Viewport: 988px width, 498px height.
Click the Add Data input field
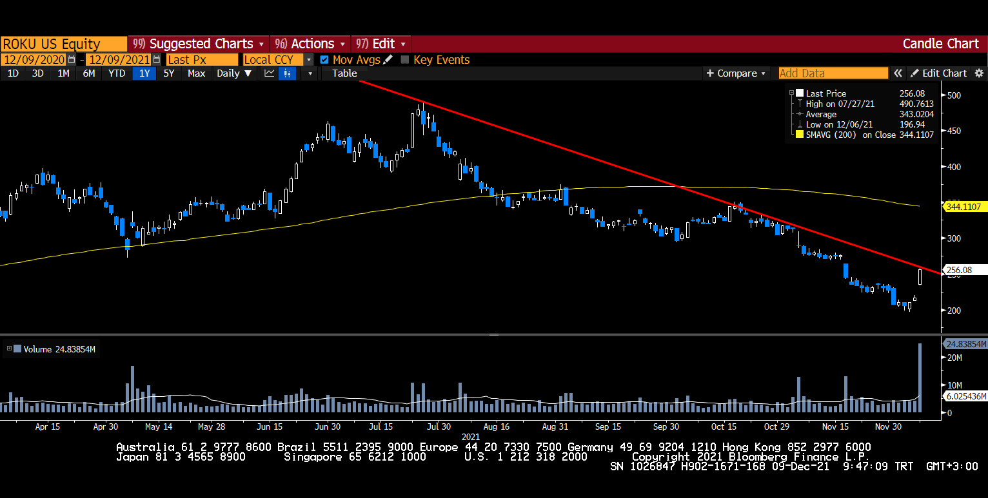(833, 73)
